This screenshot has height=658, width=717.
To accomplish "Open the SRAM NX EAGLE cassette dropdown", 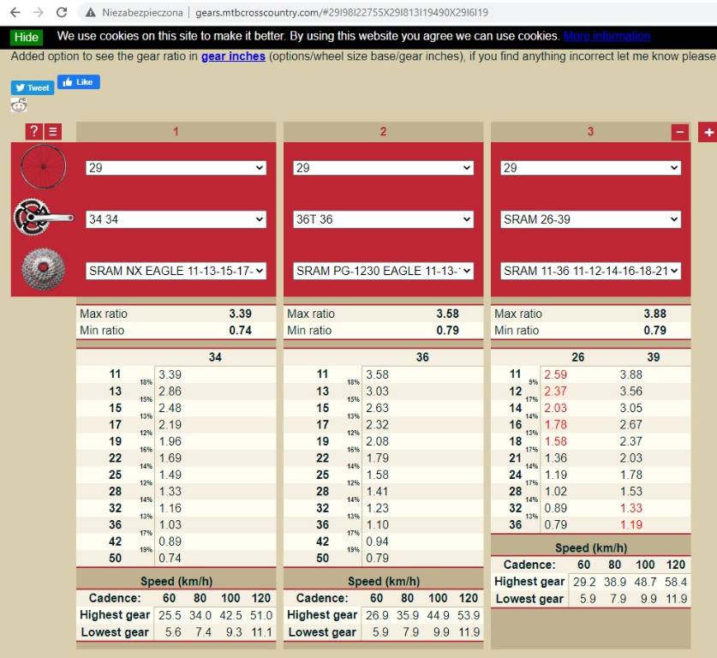I will point(176,271).
